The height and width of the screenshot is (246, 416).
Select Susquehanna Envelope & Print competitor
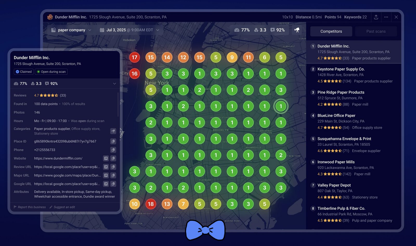pyautogui.click(x=354, y=144)
